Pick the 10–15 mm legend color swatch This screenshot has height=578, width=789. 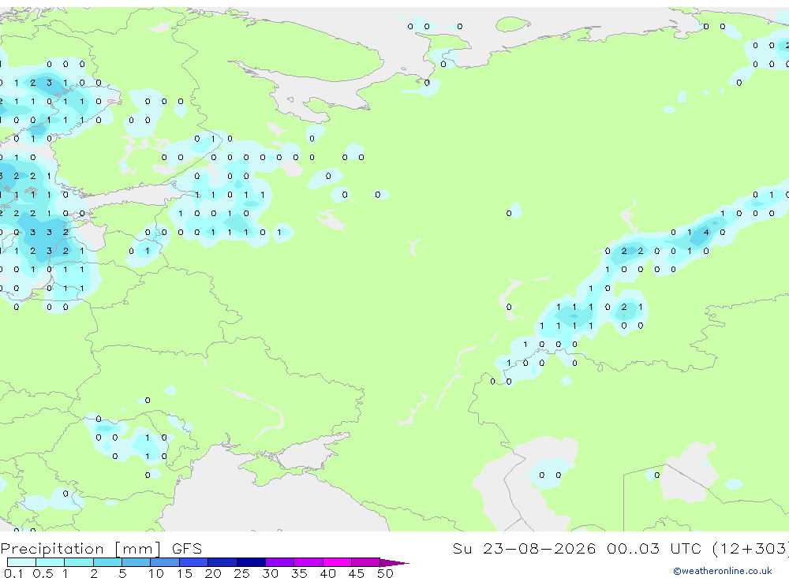point(165,562)
